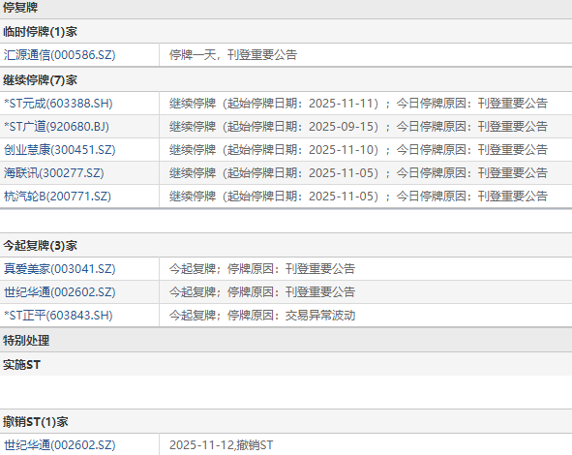This screenshot has height=455, width=572.
Task: Open 海联讯(300277.SZ) stock link
Action: tap(53, 173)
